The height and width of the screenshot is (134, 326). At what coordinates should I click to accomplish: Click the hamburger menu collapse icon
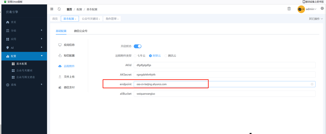click(x=52, y=9)
